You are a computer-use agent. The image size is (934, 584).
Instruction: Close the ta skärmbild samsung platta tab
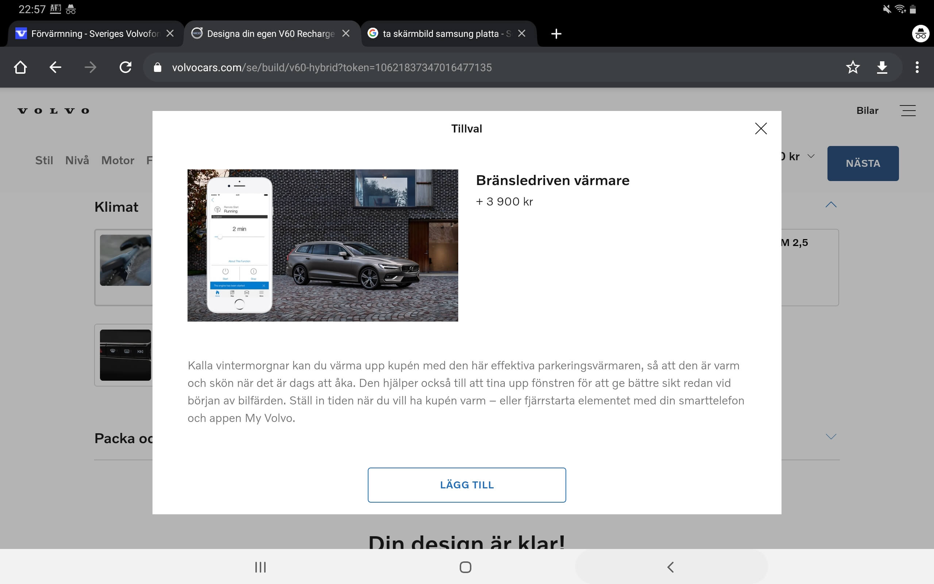[522, 34]
